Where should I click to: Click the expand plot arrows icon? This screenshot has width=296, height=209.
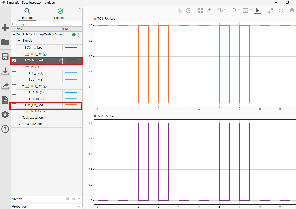[270, 11]
